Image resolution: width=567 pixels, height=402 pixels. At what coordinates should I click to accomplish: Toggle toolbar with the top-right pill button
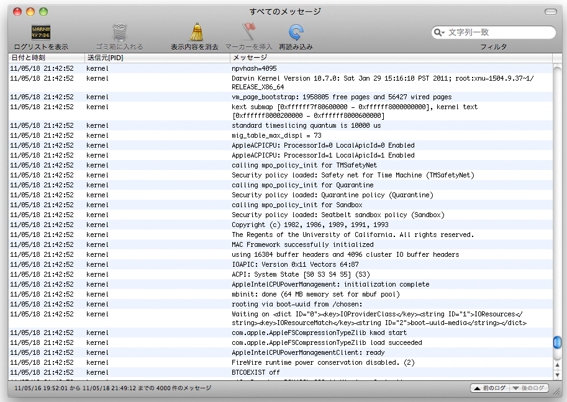551,12
